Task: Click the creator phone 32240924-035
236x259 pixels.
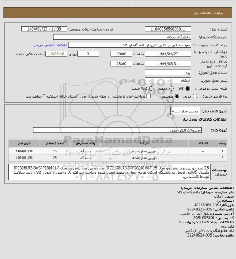Action: pos(200,235)
